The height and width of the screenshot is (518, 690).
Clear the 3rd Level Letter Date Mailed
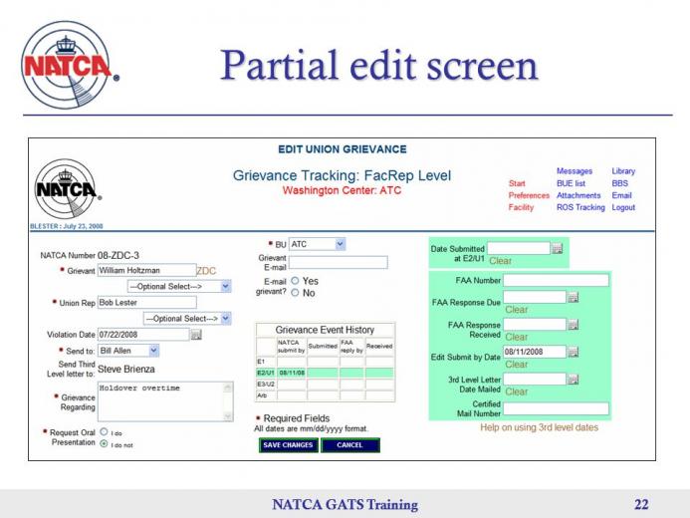coord(516,391)
